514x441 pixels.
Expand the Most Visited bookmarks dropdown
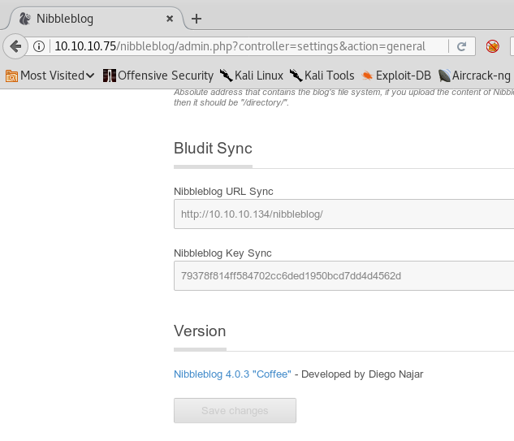tap(50, 76)
